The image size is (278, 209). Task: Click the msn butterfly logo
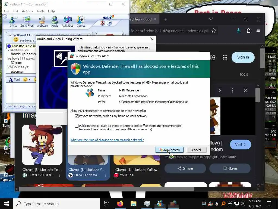[x=108, y=17]
